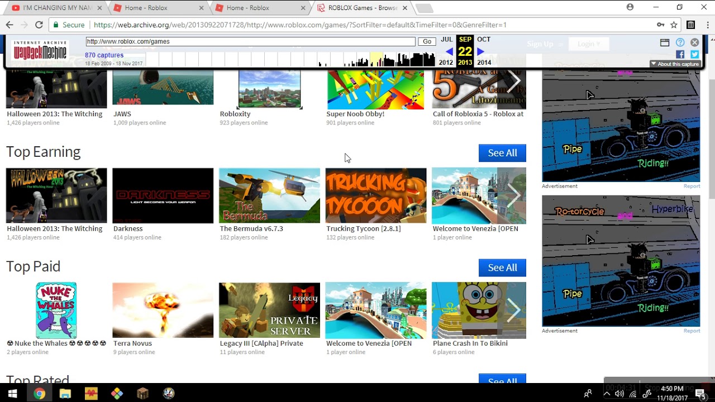
Task: Open Wayback Machine help question mark icon
Action: click(680, 42)
